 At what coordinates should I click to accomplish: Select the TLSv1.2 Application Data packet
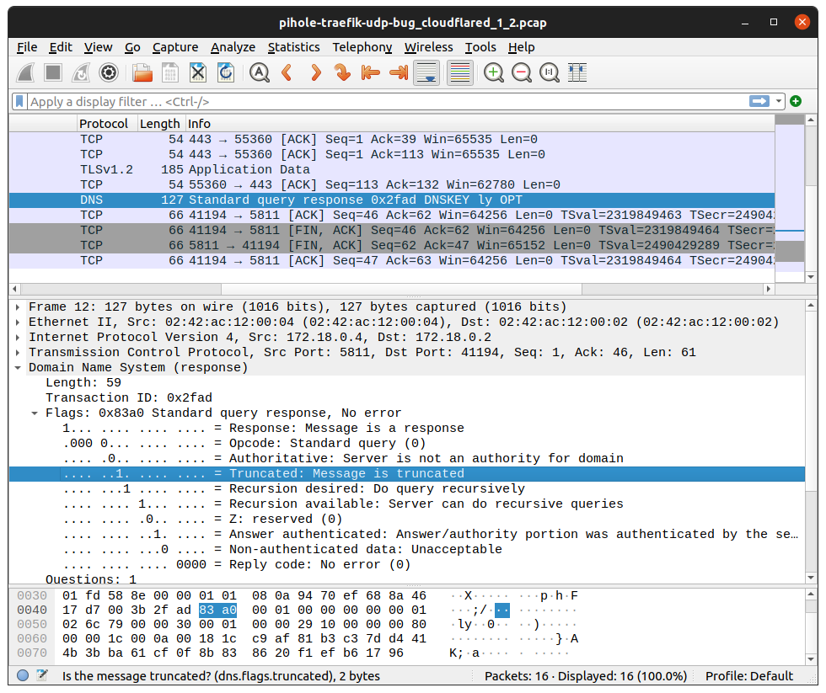391,169
